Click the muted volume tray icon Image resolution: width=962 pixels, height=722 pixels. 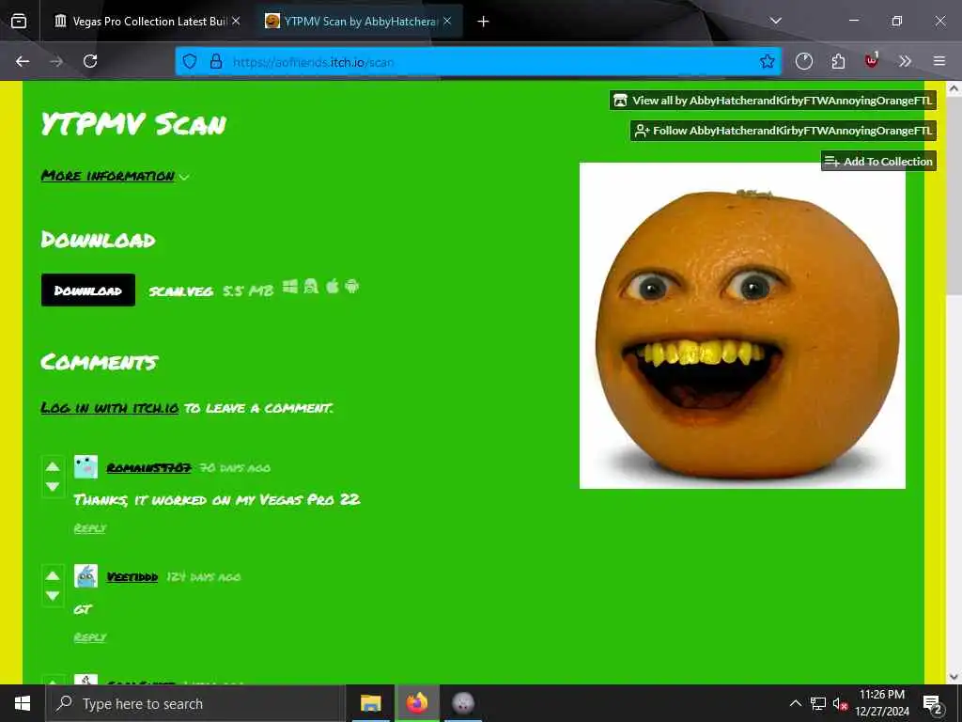click(x=840, y=703)
